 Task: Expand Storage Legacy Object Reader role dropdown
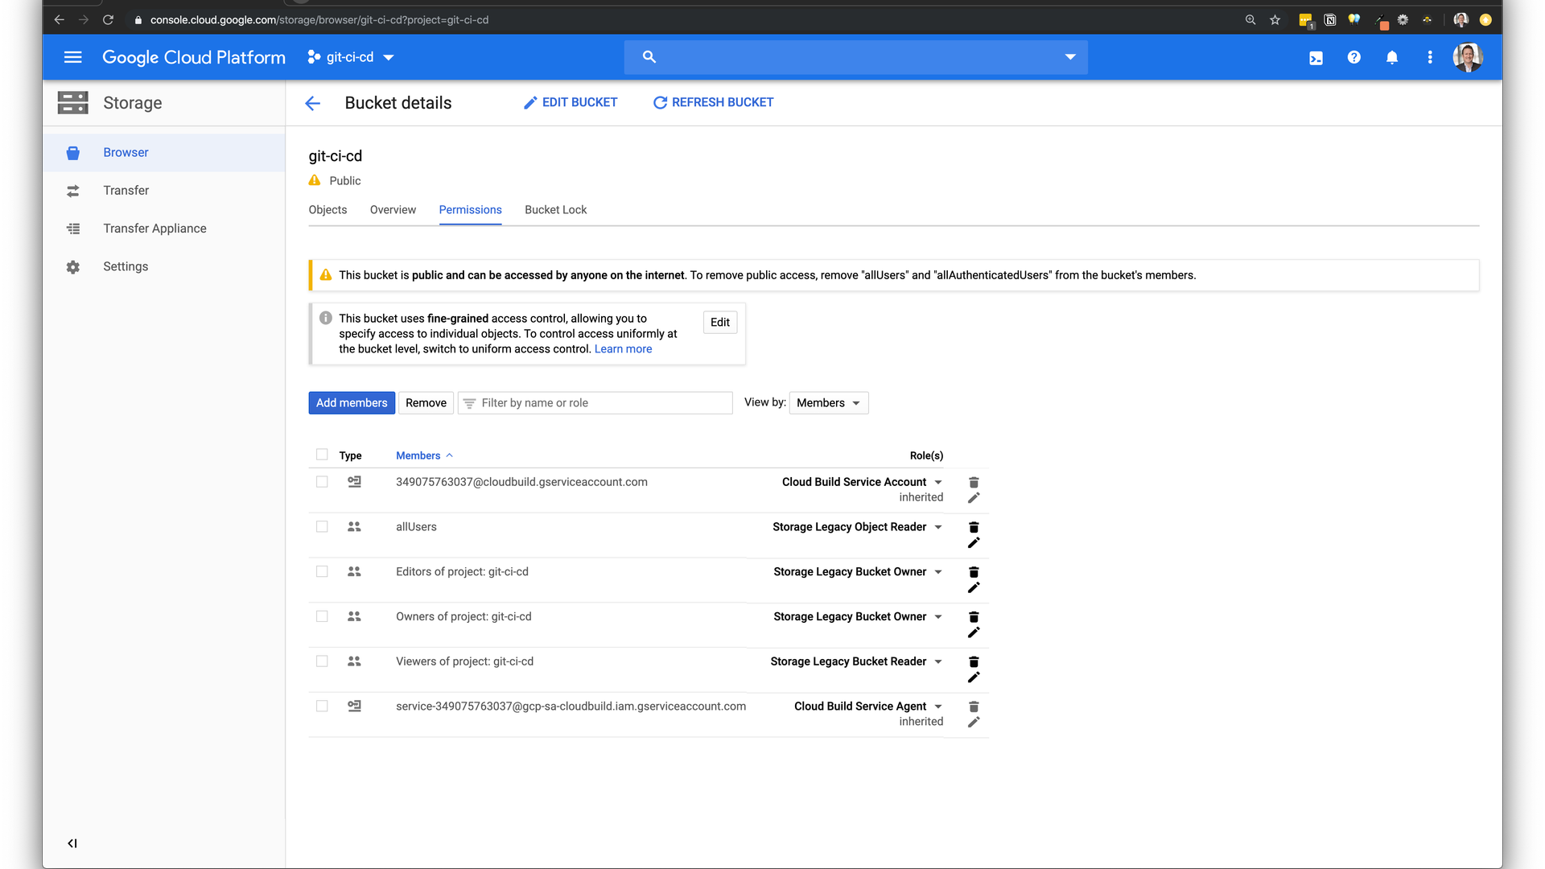tap(938, 527)
